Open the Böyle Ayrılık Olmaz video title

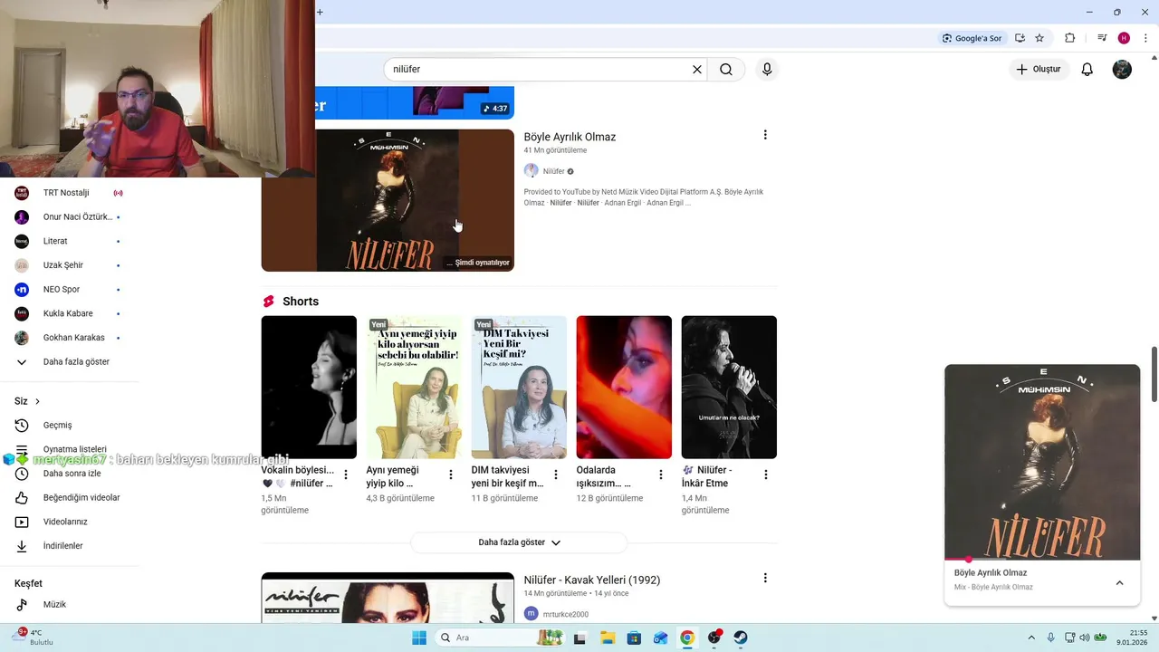(570, 137)
